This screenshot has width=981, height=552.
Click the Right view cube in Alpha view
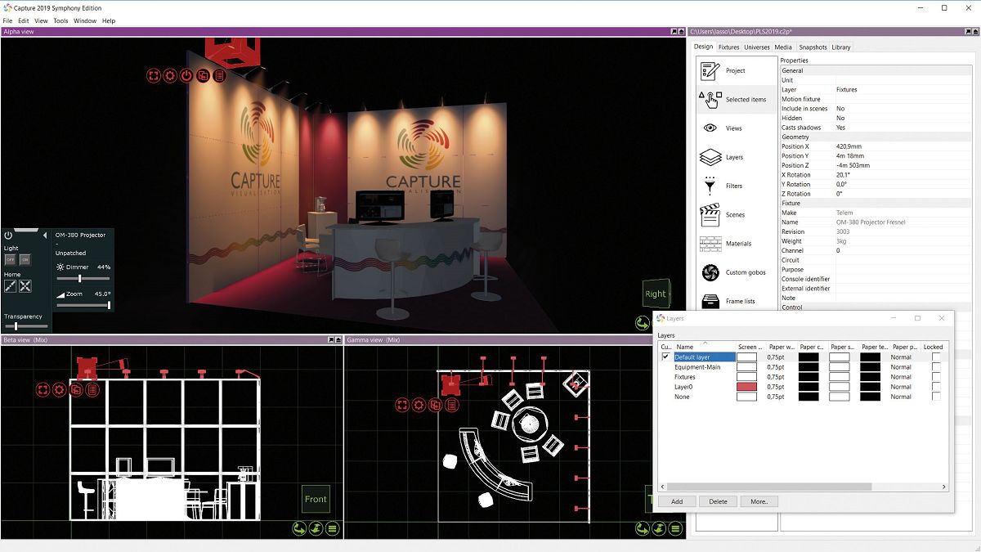(656, 294)
